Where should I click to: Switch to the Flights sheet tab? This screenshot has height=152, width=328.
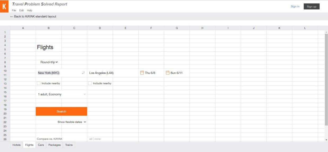pos(29,145)
